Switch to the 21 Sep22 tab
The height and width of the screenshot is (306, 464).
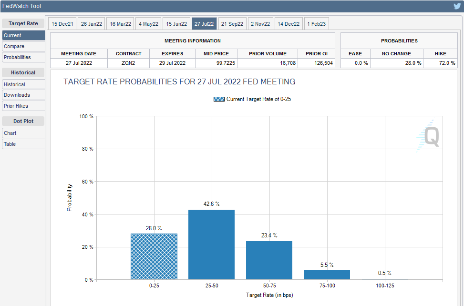pyautogui.click(x=232, y=24)
